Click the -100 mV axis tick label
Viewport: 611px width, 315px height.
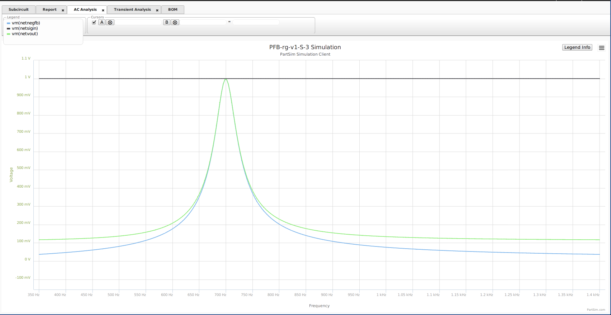pyautogui.click(x=23, y=278)
